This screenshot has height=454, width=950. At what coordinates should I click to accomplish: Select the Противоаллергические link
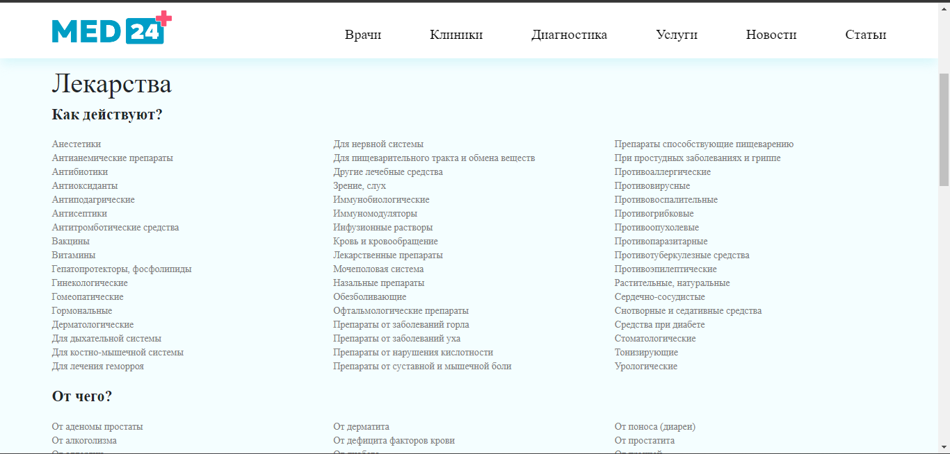pyautogui.click(x=663, y=172)
